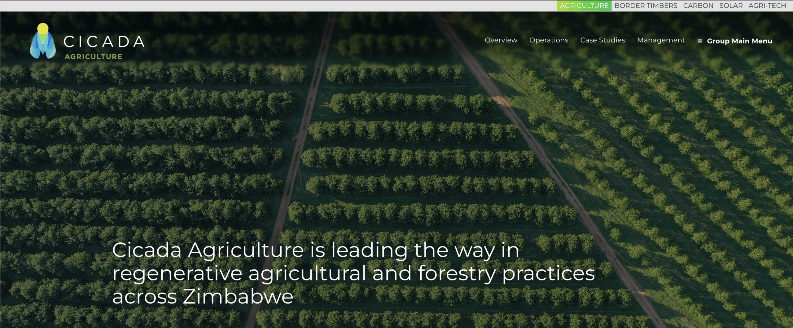Open the SOLAR division link

click(731, 6)
